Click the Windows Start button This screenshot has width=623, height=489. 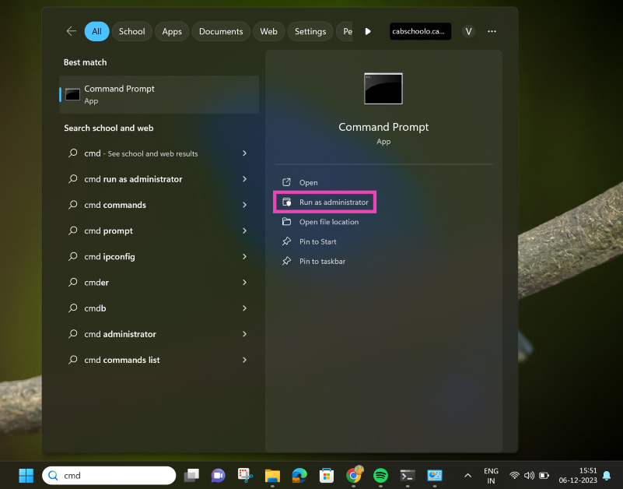click(26, 475)
